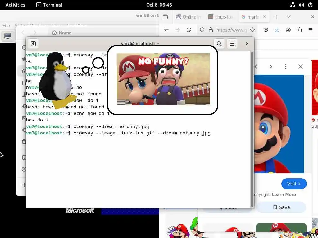318x238 pixels.
Task: Switch to the 'Online im' Firefox tab
Action: [189, 17]
